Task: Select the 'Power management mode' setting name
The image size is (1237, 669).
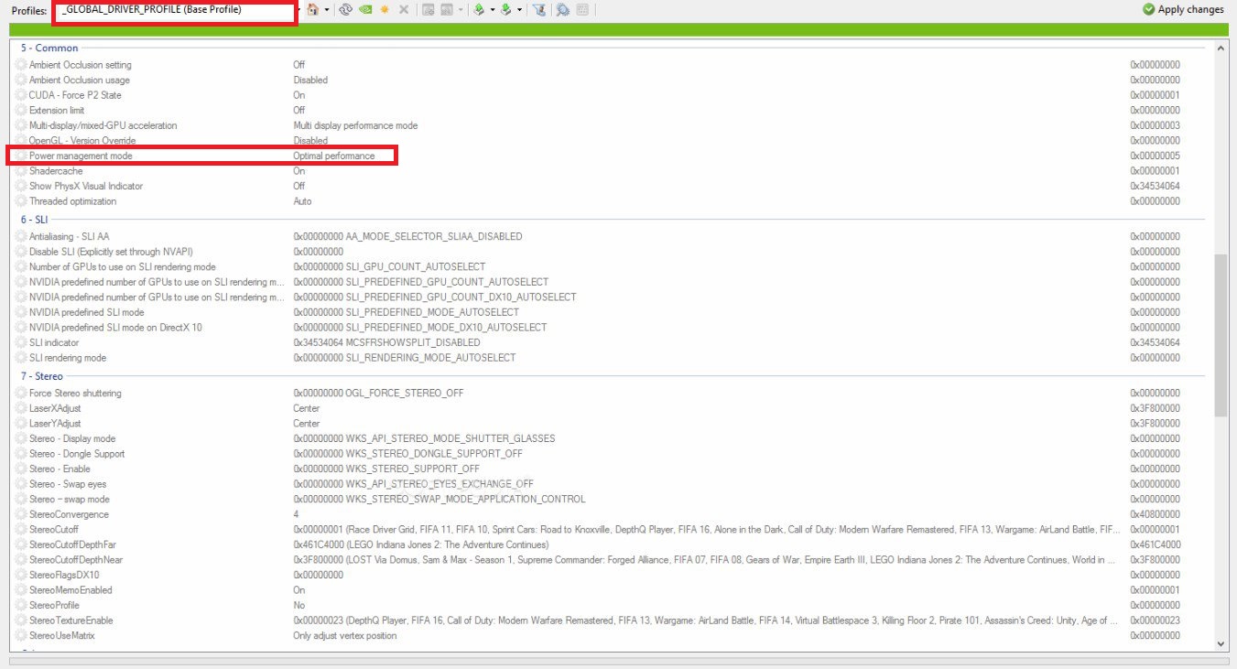Action: [81, 156]
